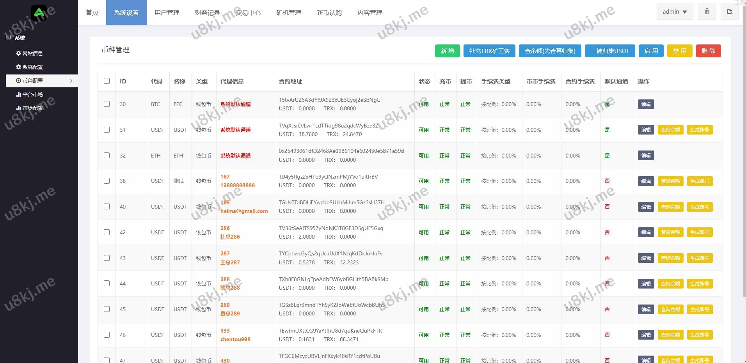Open 平台市场 with the chart icon

(x=30, y=94)
